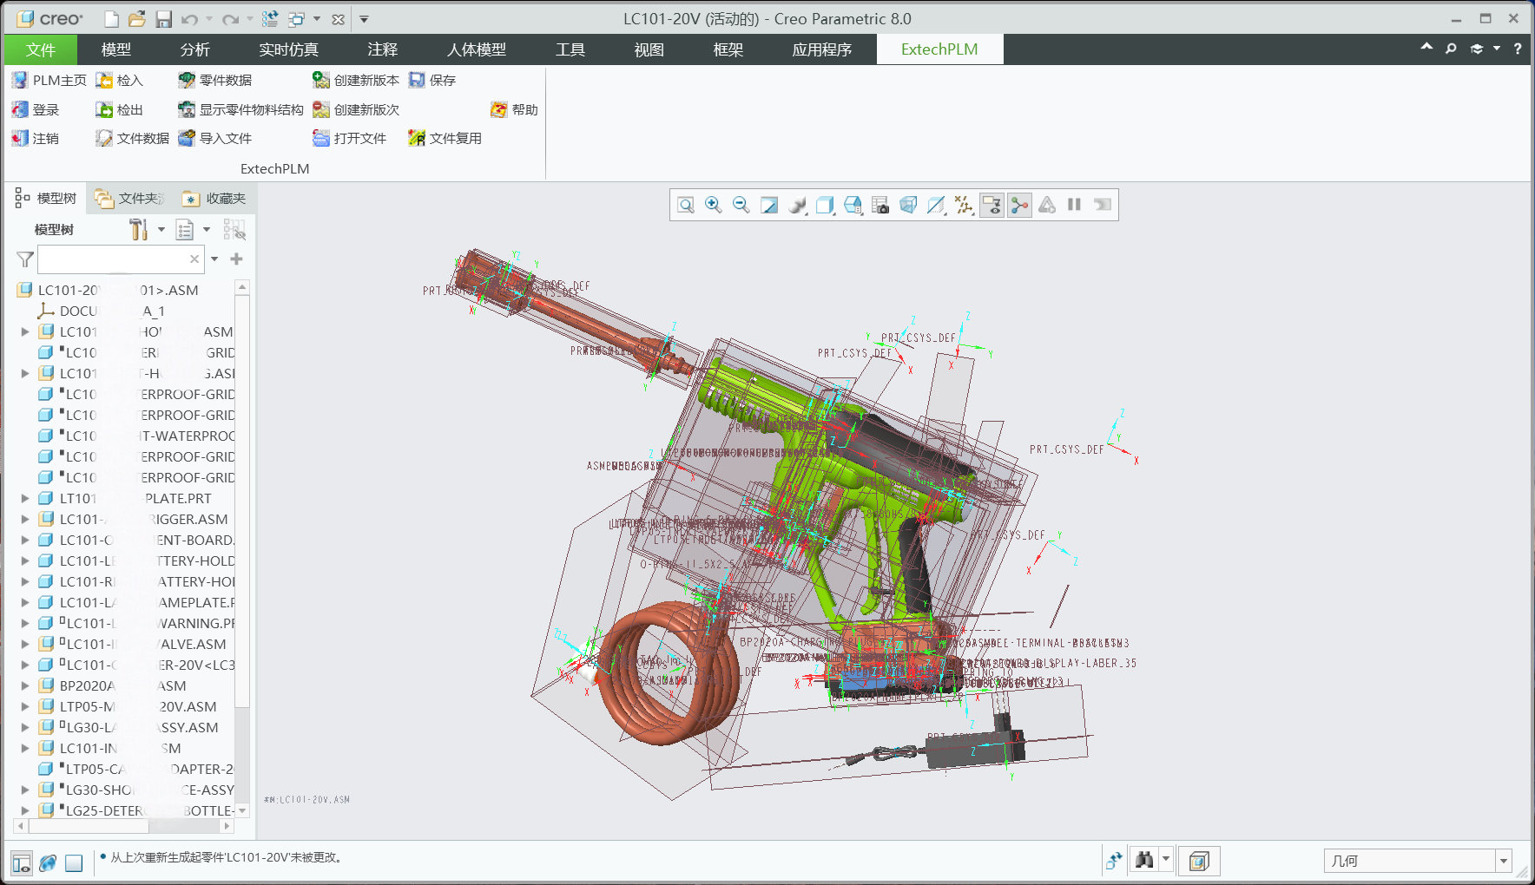Click the Zoom In magnifier icon
This screenshot has height=885, width=1535.
713,205
